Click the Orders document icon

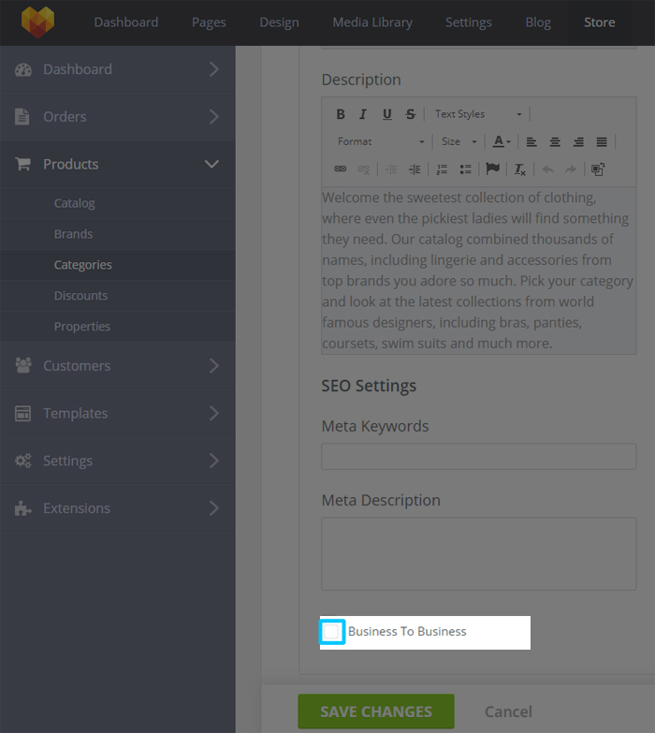(22, 116)
